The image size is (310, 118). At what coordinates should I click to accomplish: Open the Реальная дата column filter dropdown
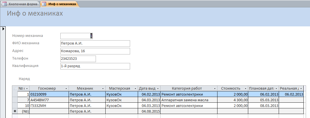pyautogui.click(x=301, y=89)
